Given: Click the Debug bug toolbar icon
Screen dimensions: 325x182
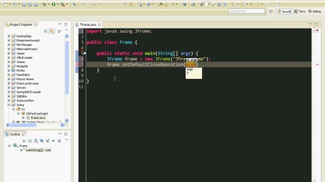Looking at the screenshot, I should [x=44, y=5].
